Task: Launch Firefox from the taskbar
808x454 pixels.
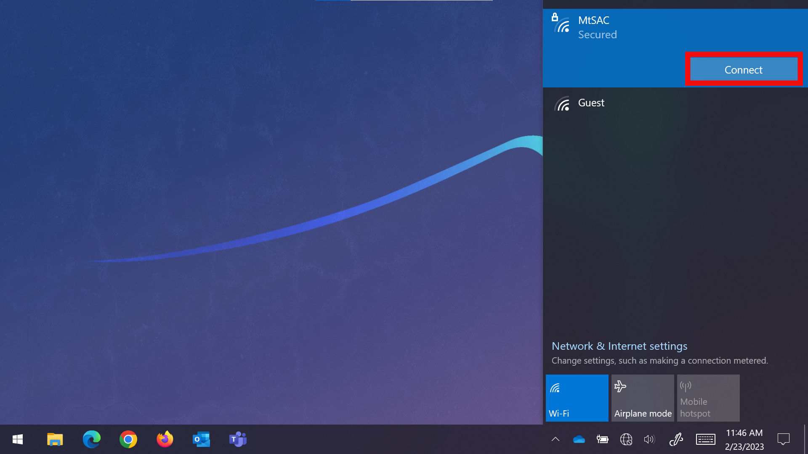Action: pyautogui.click(x=165, y=439)
